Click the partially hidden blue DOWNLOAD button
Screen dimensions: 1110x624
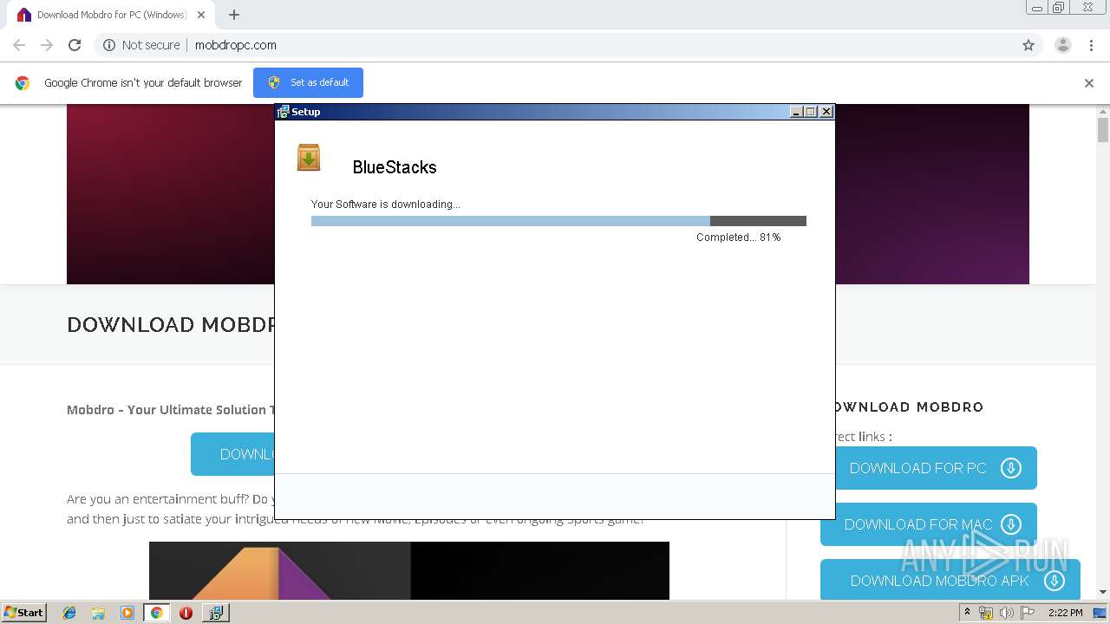click(x=232, y=454)
